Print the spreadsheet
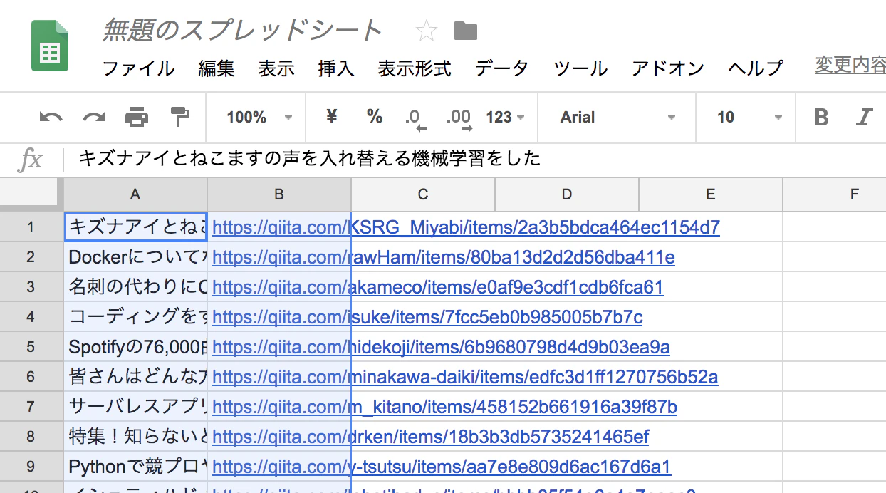The width and height of the screenshot is (886, 493). coord(137,117)
